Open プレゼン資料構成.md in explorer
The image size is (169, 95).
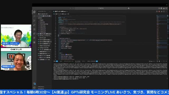(45, 50)
